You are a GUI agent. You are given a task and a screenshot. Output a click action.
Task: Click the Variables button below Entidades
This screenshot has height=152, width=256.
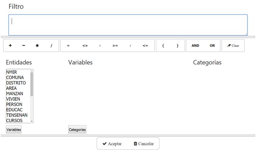pos(14,129)
